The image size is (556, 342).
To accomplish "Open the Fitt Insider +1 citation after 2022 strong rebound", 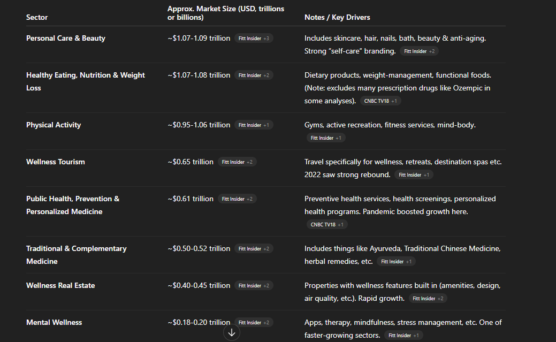I will (414, 174).
